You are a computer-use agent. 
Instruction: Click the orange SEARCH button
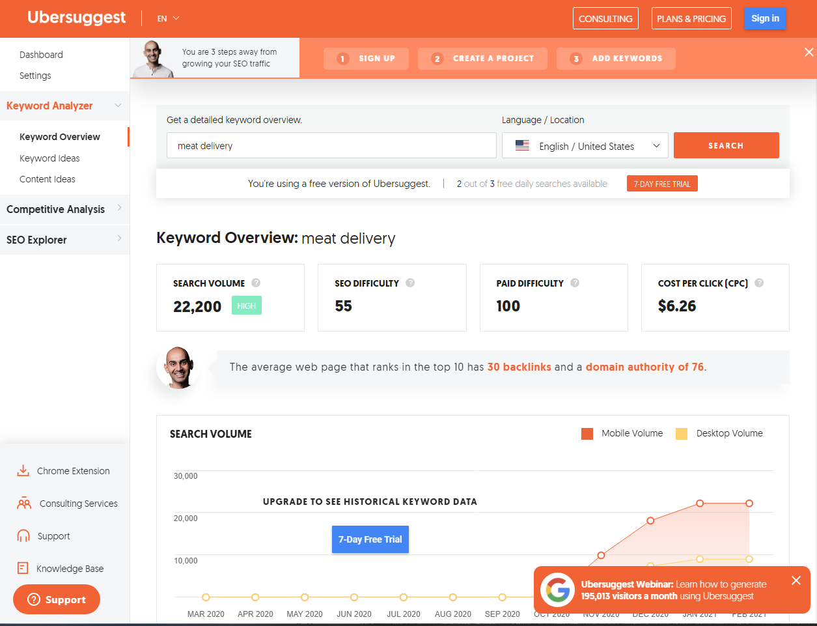[726, 145]
